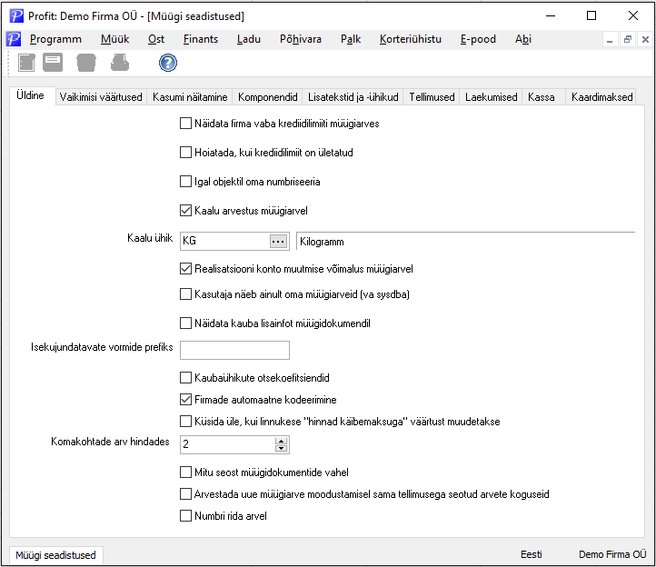Restore down the inner child window

[627, 40]
